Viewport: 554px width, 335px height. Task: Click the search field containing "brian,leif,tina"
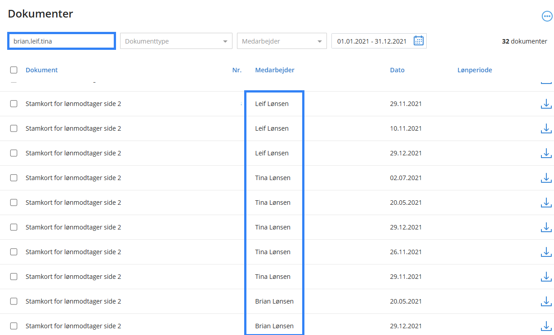tap(62, 41)
